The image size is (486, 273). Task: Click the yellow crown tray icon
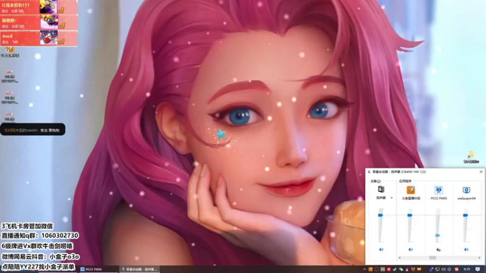(x=419, y=269)
